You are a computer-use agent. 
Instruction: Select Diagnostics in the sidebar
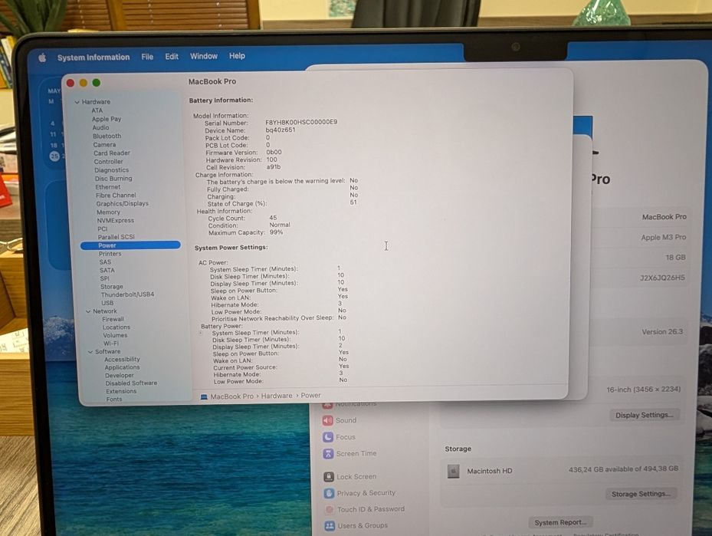click(112, 170)
